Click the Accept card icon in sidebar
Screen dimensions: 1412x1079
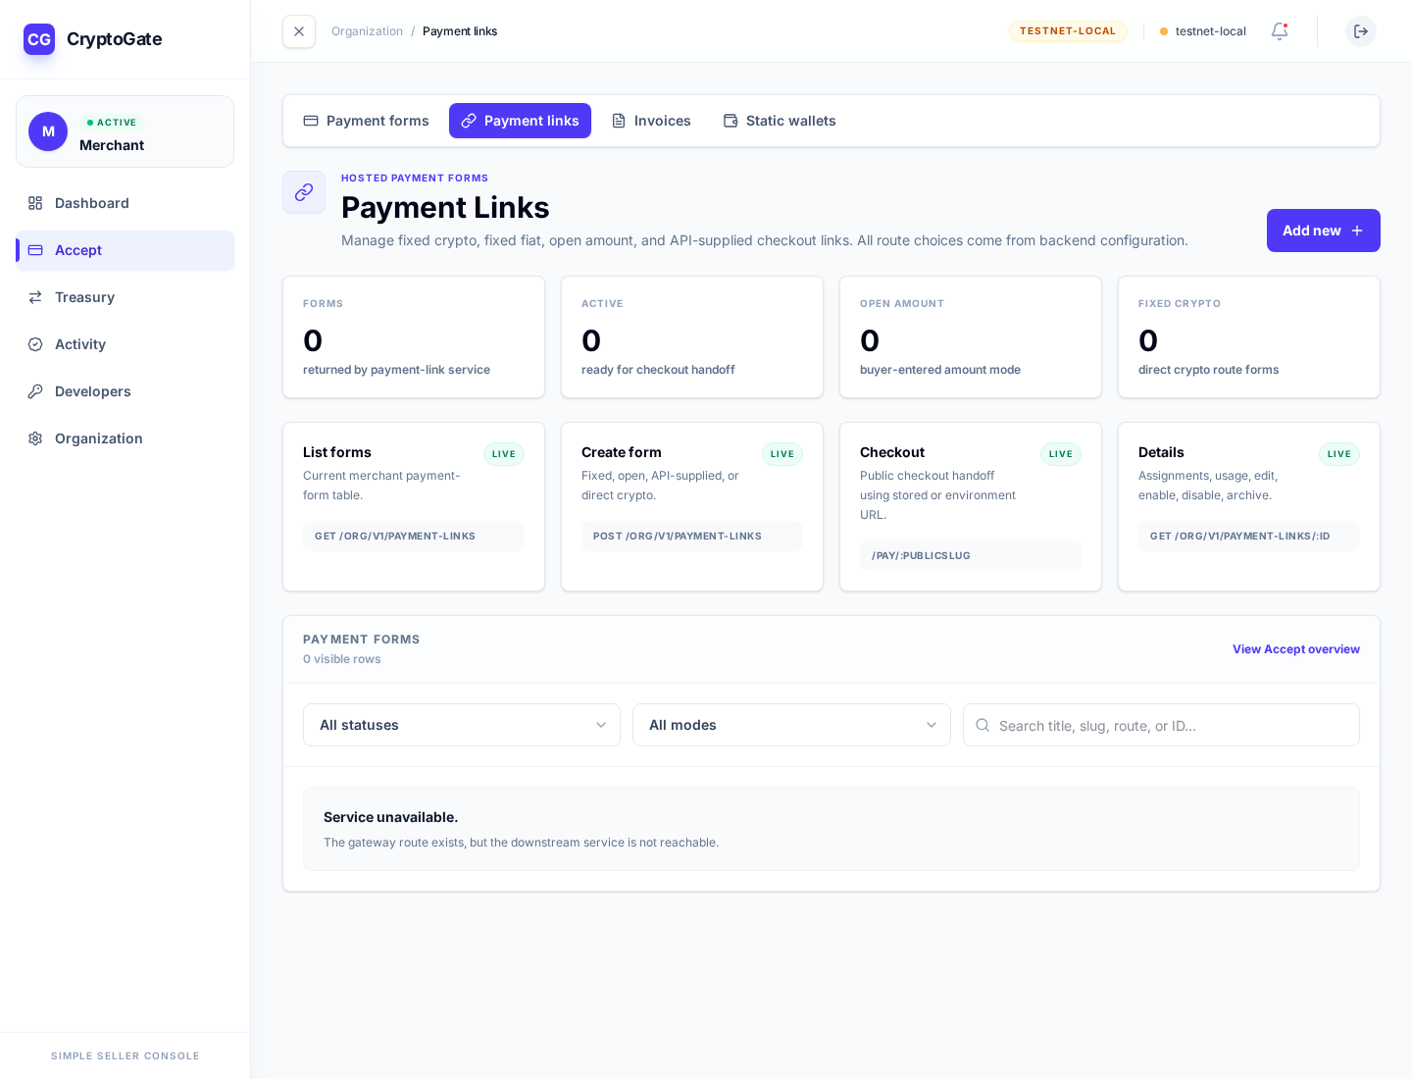35,250
